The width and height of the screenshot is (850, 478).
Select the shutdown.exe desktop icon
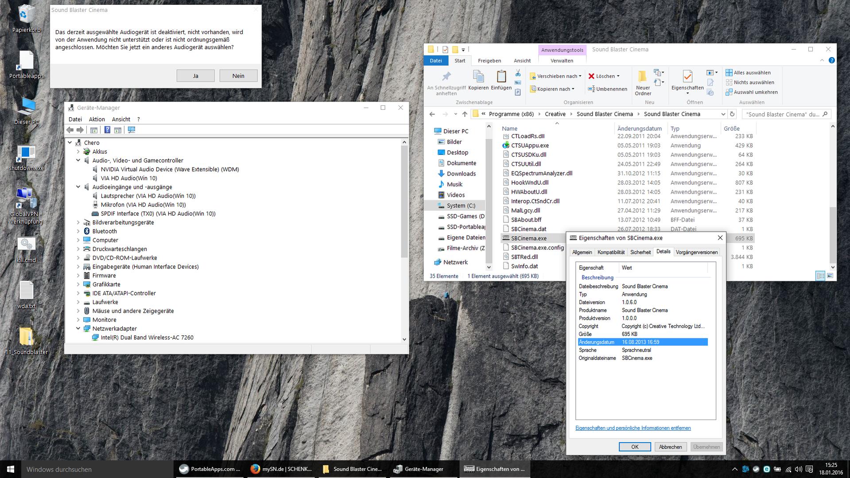pos(27,158)
